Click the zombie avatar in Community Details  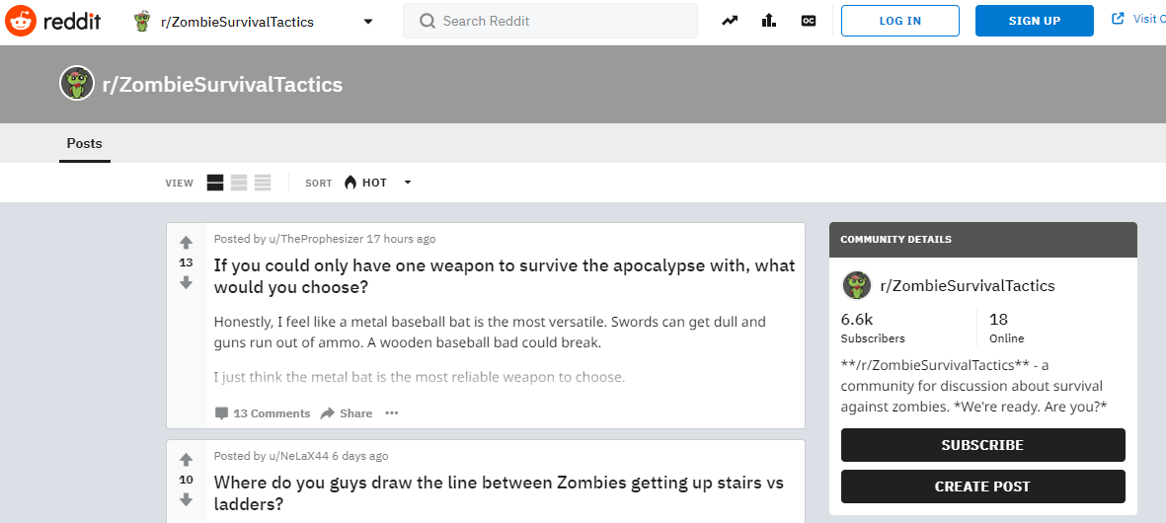click(857, 285)
